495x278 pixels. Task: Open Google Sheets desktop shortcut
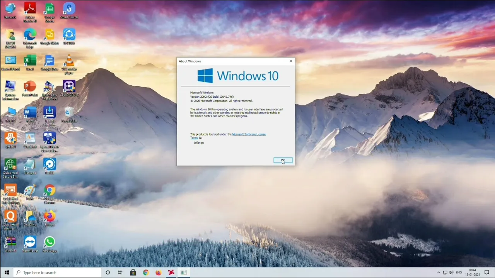(49, 12)
